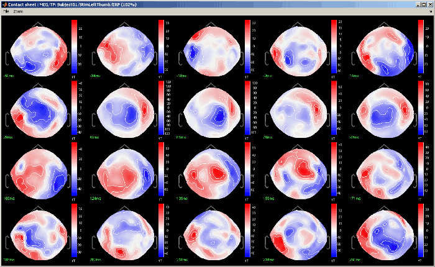
Task: Open the File menu
Action: point(5,12)
